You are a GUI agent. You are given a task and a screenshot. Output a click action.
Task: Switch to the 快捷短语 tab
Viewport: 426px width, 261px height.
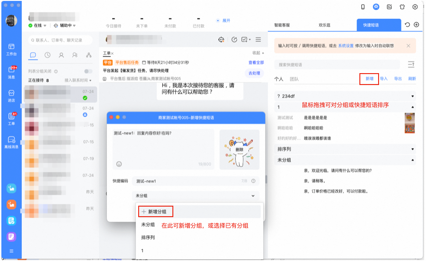tap(379, 25)
